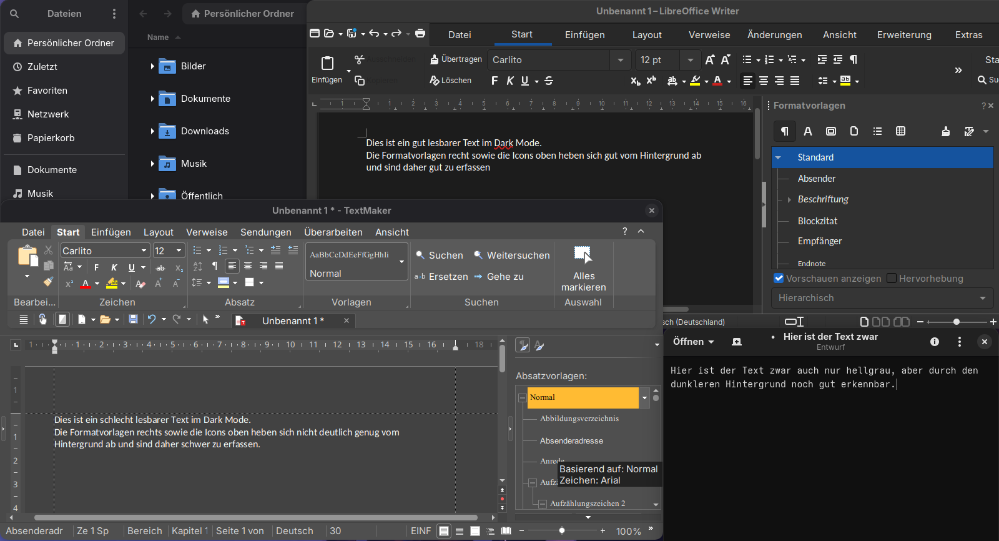Click the print icon in LibreOffice Writer
The height and width of the screenshot is (541, 999).
420,33
